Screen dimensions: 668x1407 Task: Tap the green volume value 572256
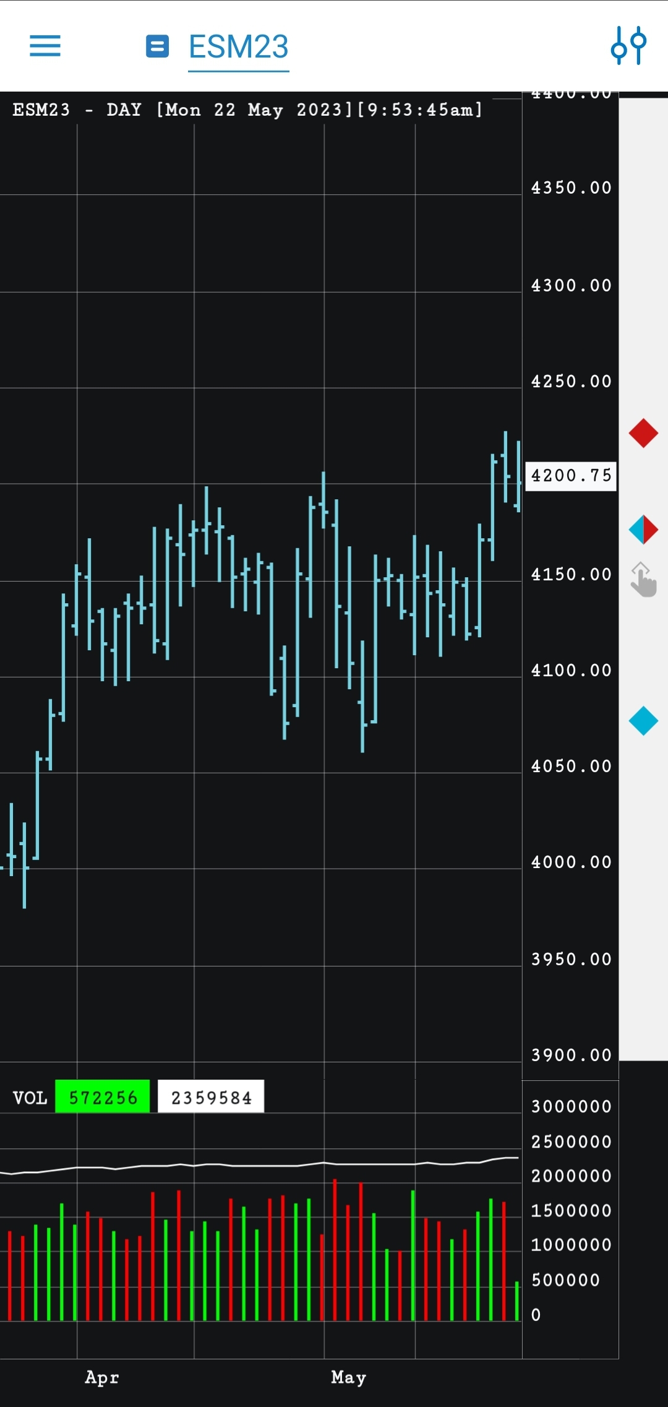[103, 1098]
